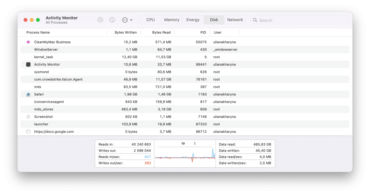Click the All Processes subtitle
370x195 pixels.
point(57,23)
